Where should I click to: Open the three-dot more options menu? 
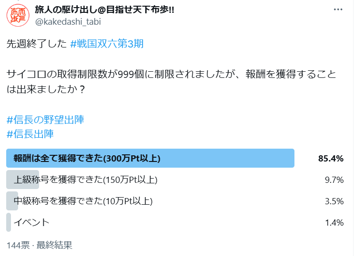tap(338, 9)
